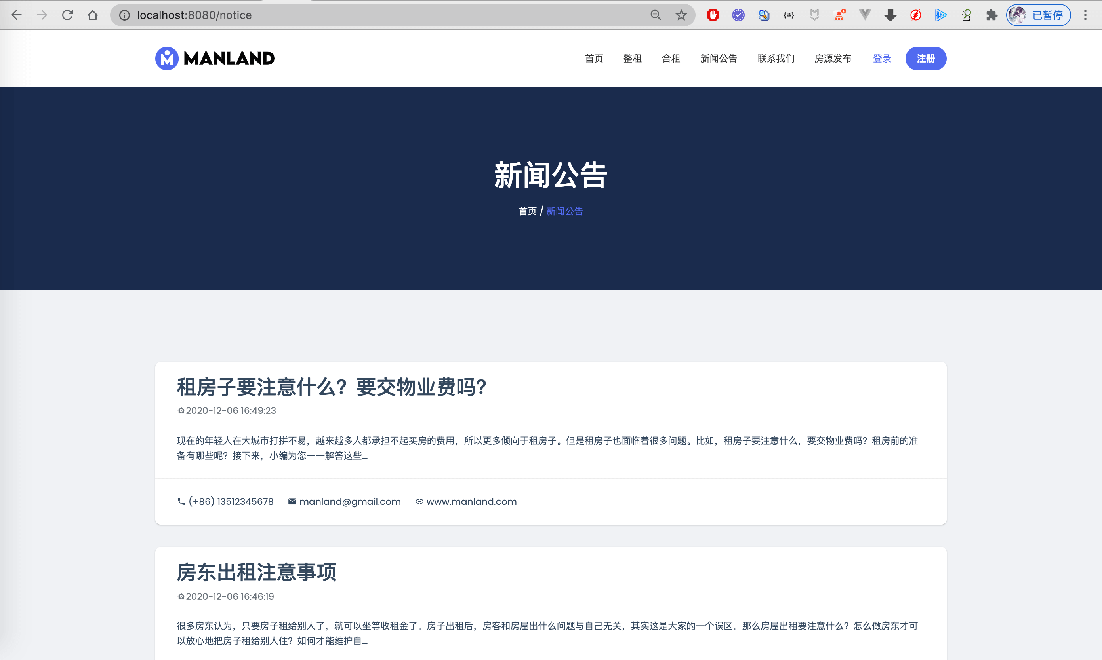Reload the page with refresh icon

67,15
